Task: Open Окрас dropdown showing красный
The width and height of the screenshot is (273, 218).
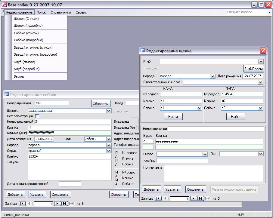Action: (109, 151)
